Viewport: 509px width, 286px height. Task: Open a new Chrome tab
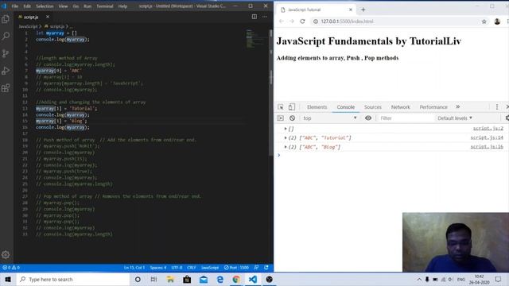coord(363,10)
